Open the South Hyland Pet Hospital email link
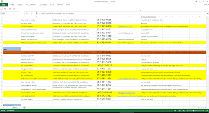Viewport: 209px width, 113px height. click(x=128, y=79)
